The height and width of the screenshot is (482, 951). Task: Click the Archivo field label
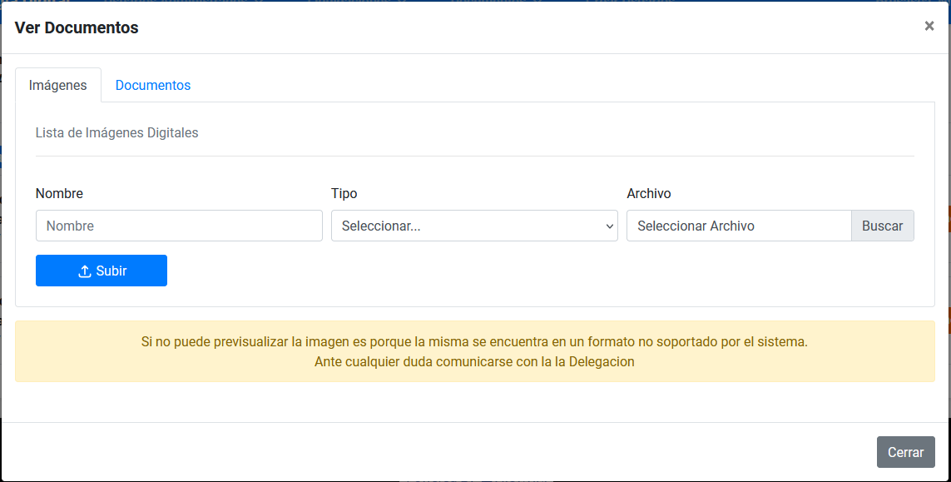click(647, 193)
